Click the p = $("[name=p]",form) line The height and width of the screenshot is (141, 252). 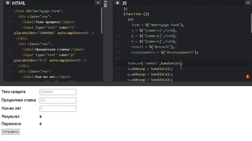pyautogui.click(x=154, y=36)
